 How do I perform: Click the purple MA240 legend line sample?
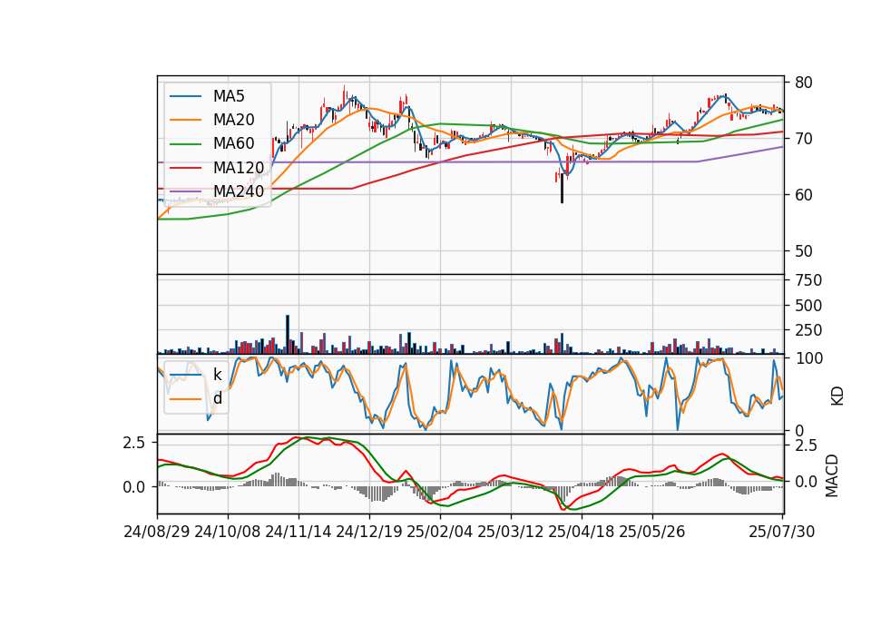click(x=185, y=191)
